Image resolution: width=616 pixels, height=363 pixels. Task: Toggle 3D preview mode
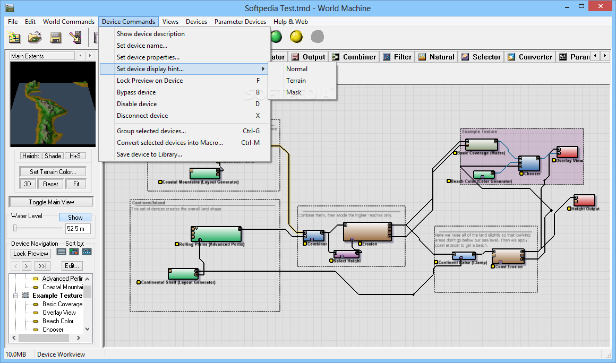click(28, 184)
